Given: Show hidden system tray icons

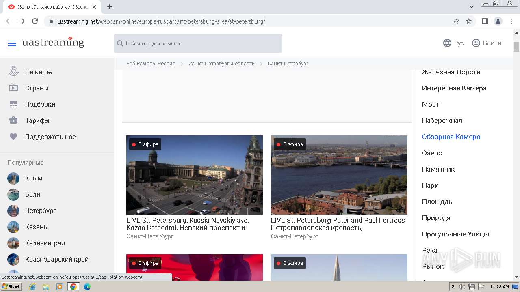Looking at the screenshot, I should click(x=453, y=287).
